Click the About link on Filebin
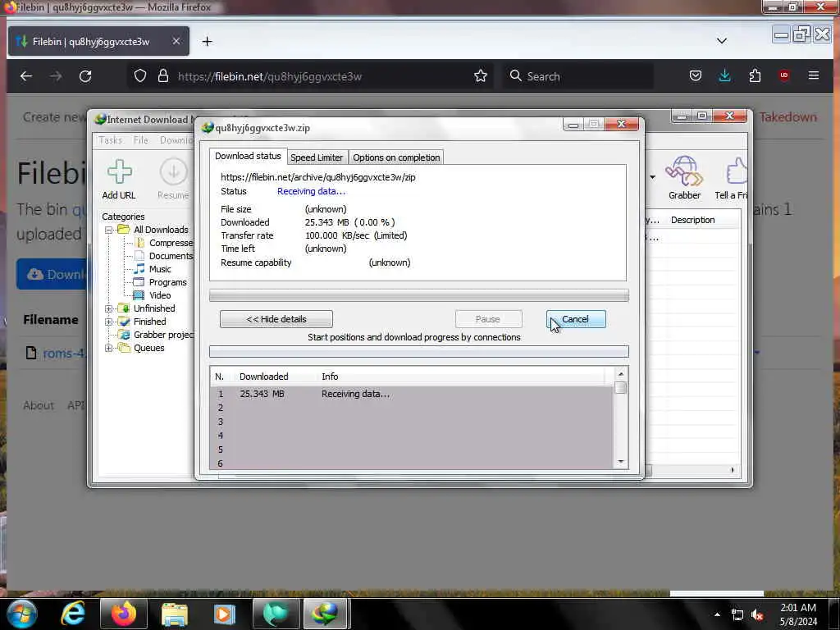This screenshot has height=630, width=840. coord(39,405)
